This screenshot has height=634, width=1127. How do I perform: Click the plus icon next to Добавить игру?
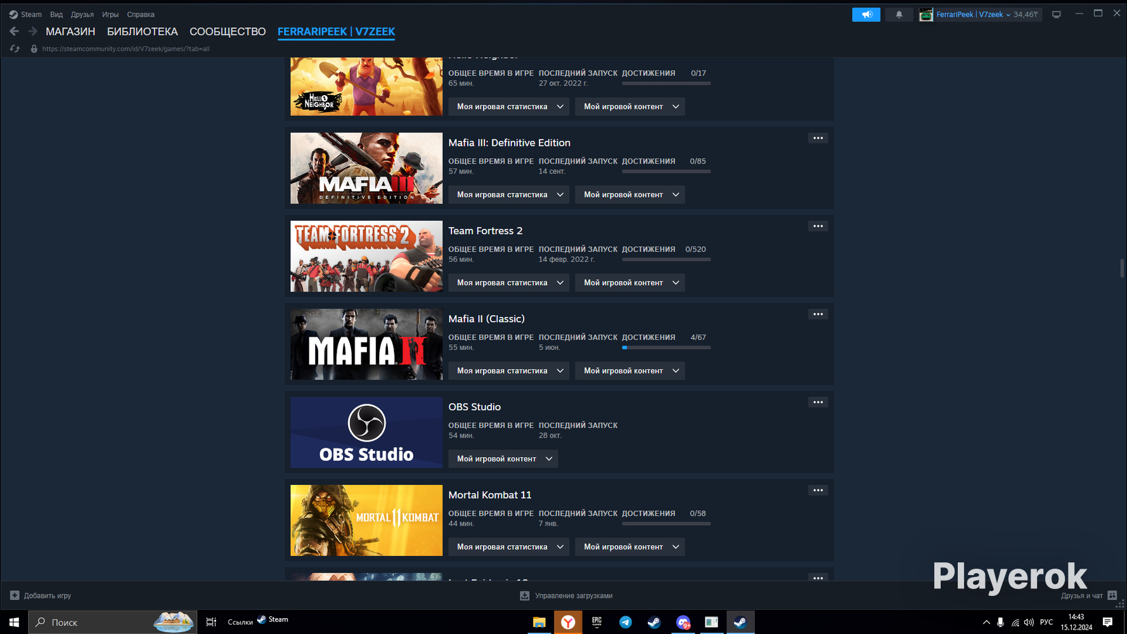[15, 595]
